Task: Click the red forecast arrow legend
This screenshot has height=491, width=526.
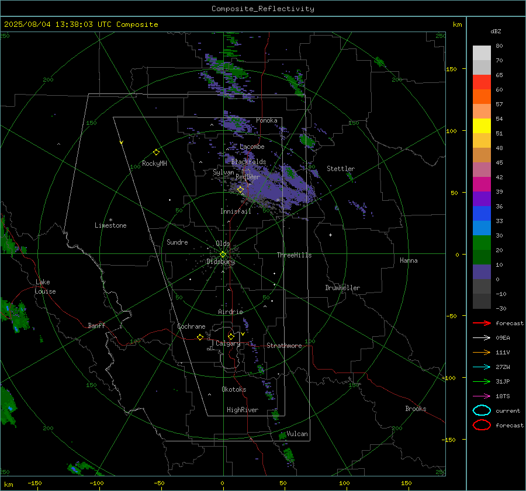Action: (482, 323)
